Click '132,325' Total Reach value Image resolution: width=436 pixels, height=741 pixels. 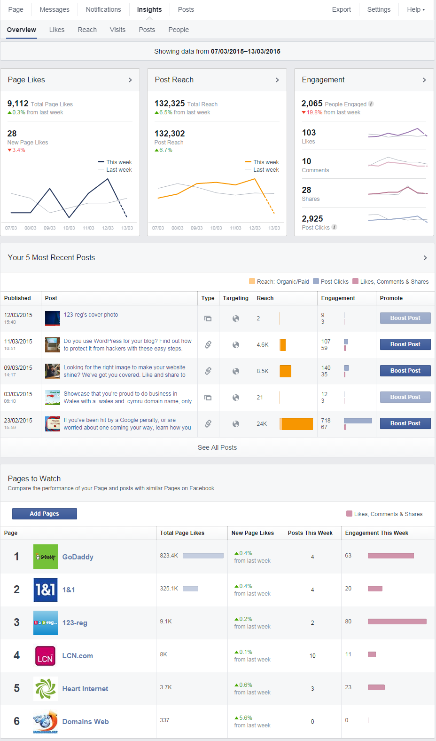[170, 104]
